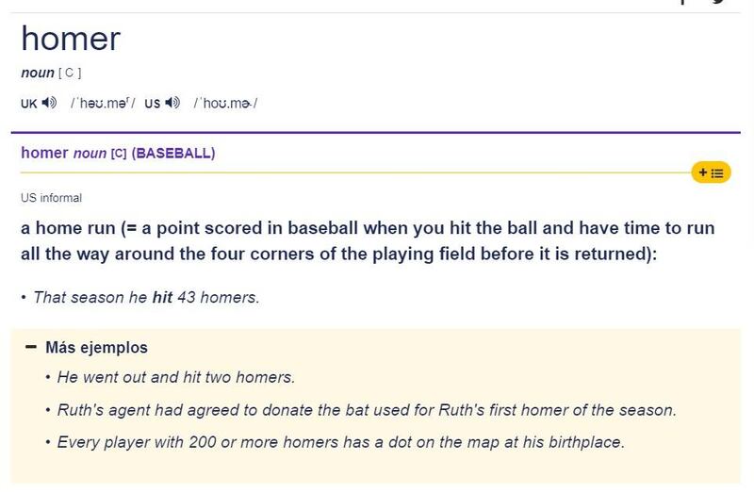This screenshot has height=493, width=754.
Task: Click the example about Ruth's agent
Action: pos(367,411)
